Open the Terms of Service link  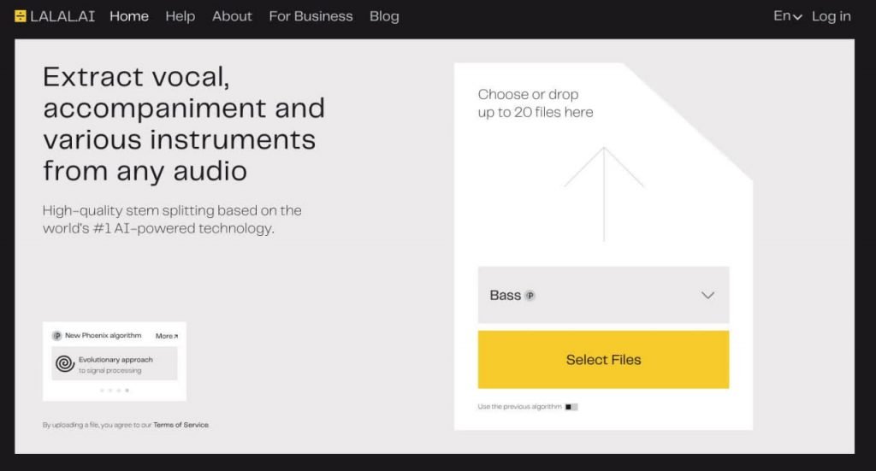(x=181, y=425)
